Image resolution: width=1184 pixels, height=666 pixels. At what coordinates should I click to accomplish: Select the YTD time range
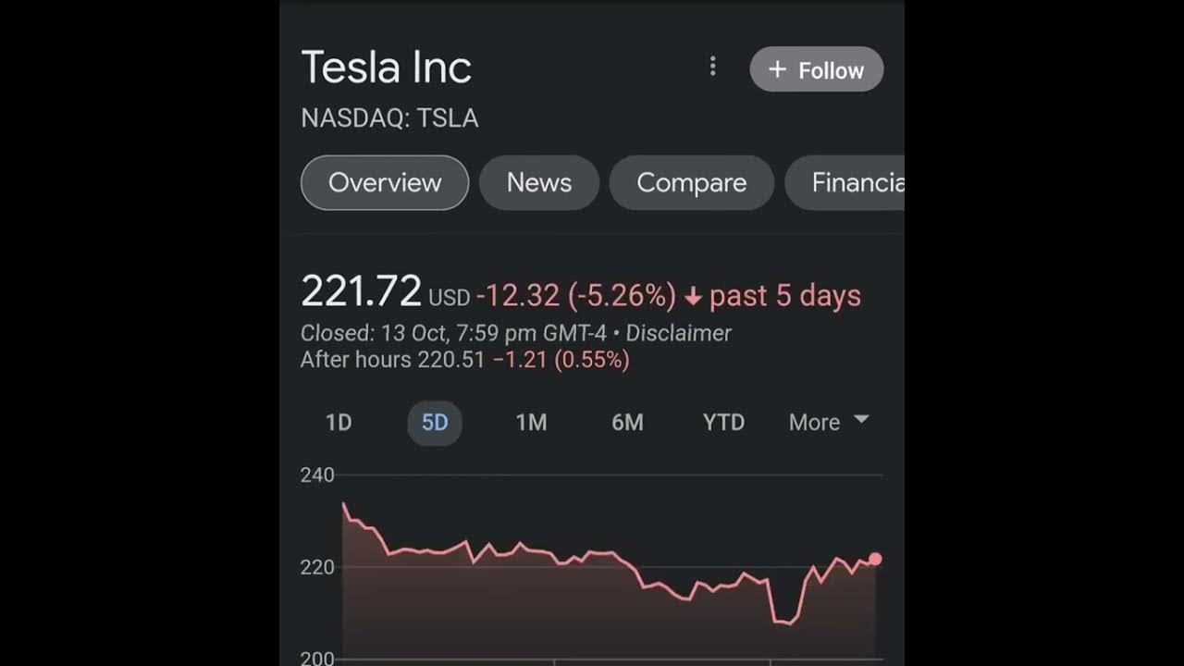[x=723, y=423]
